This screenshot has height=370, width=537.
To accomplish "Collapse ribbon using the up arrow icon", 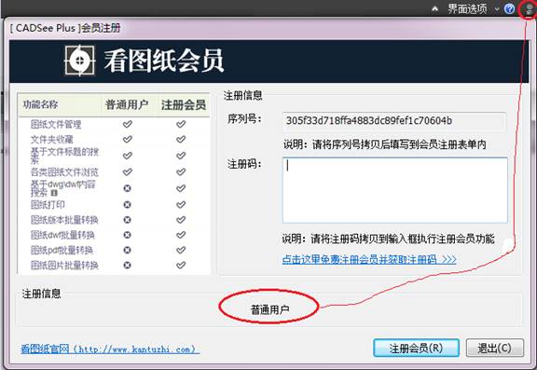I will click(x=435, y=9).
